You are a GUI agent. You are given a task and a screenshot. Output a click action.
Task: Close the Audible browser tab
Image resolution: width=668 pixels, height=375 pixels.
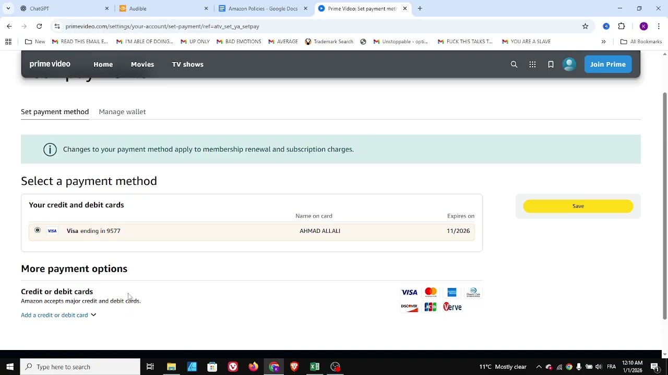tap(206, 8)
